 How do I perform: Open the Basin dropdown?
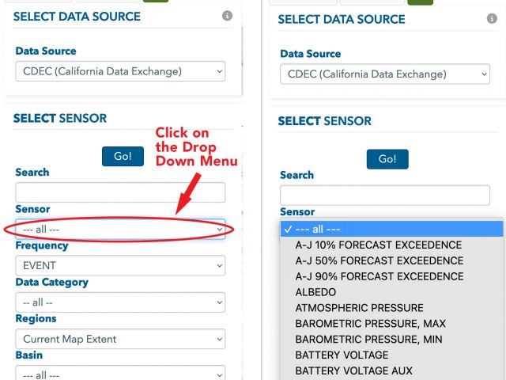(x=120, y=373)
